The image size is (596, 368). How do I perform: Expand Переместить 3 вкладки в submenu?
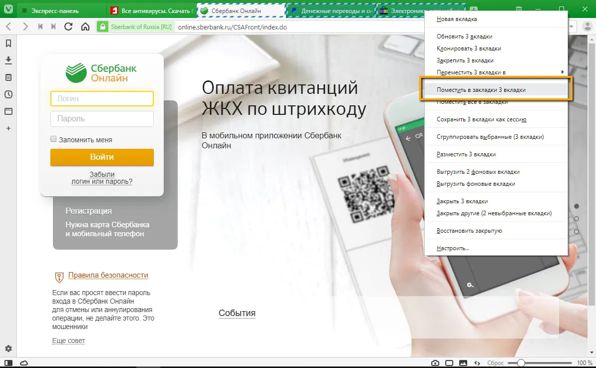496,72
